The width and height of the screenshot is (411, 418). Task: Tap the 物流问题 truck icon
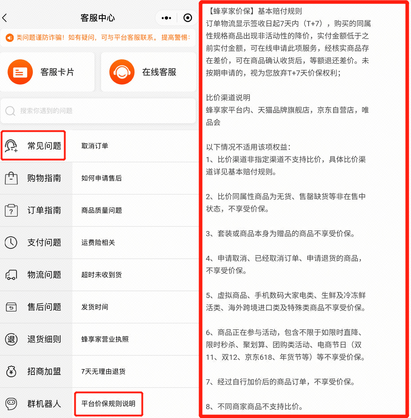(11, 275)
